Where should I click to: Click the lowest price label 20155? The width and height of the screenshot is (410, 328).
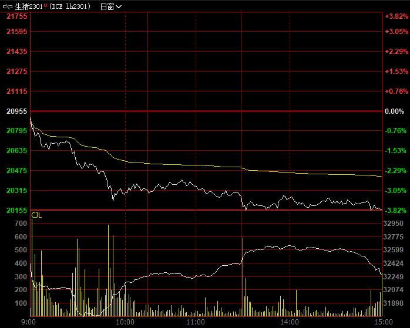pos(17,211)
